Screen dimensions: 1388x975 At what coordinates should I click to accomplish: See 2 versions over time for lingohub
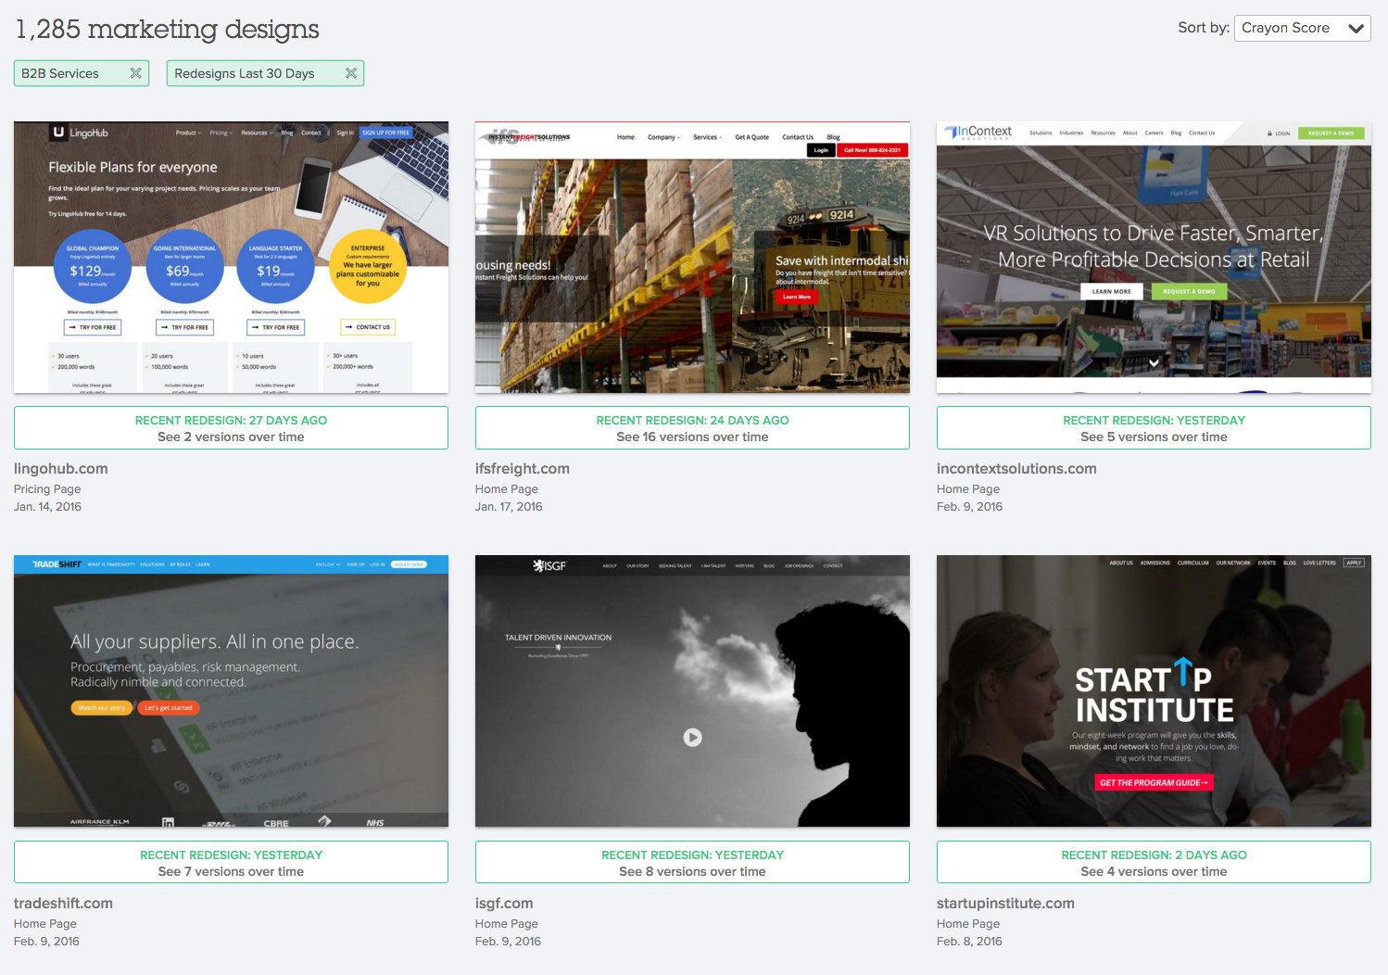(231, 428)
